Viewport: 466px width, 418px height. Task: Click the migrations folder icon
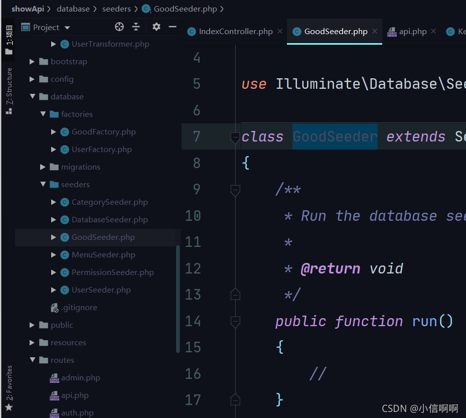click(x=54, y=167)
